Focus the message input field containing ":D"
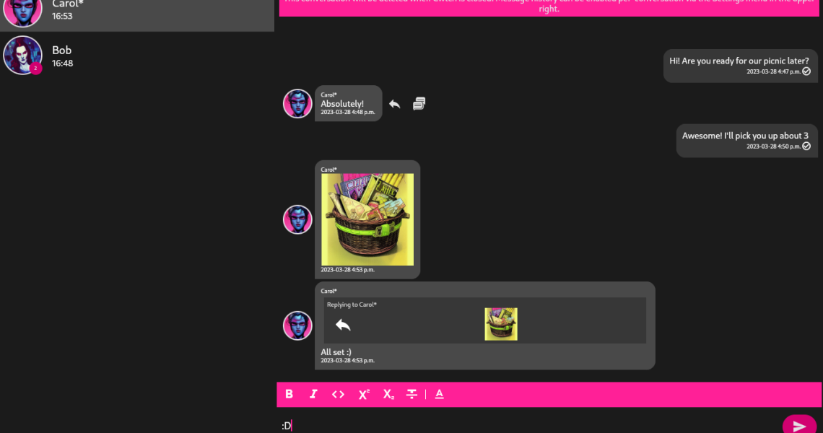 tap(527, 426)
